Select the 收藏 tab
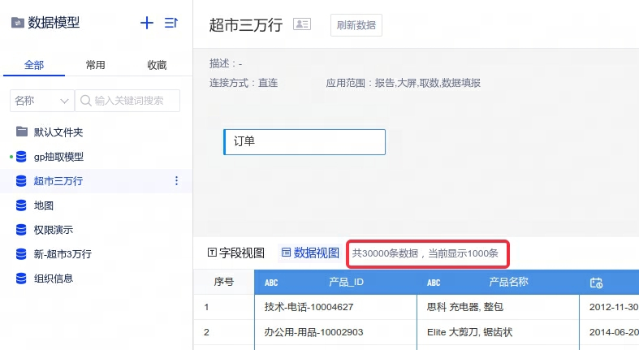Screen dimensions: 639x350 157,65
